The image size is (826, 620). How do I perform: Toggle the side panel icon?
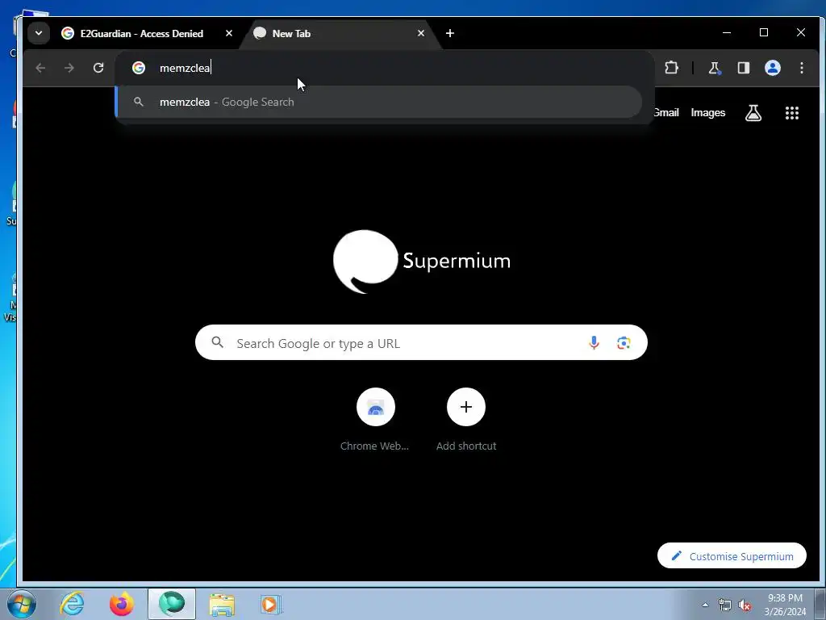click(x=743, y=68)
